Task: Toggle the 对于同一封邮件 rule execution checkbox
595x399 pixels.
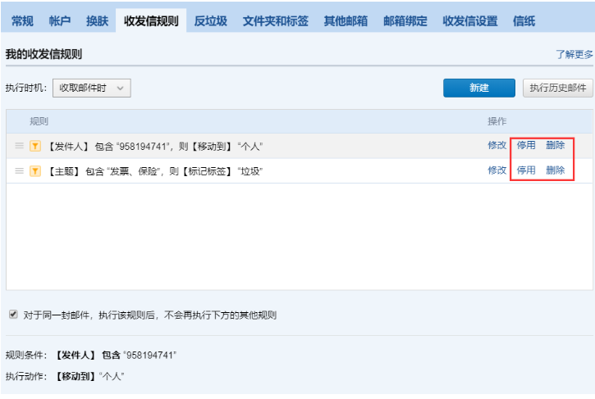Action: pos(13,314)
